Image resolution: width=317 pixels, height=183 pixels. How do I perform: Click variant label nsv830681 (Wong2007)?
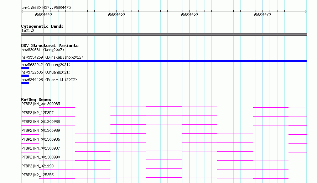[43, 50]
